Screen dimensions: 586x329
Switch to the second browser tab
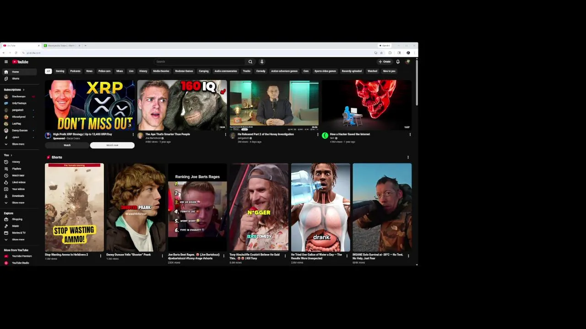[61, 46]
